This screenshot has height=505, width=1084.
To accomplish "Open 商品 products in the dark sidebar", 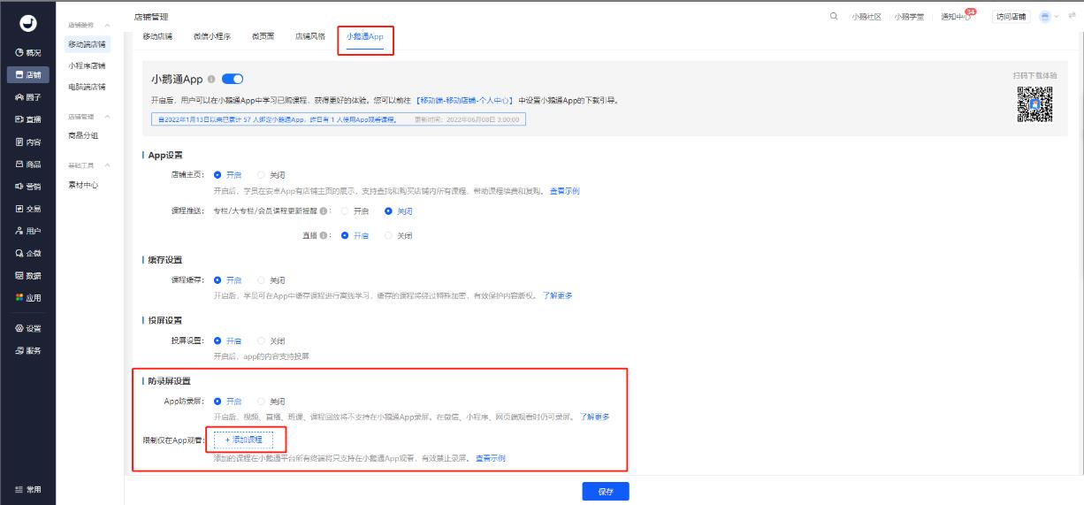I will pyautogui.click(x=27, y=164).
